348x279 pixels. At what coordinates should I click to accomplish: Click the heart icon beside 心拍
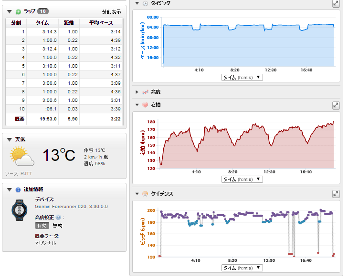(x=145, y=105)
